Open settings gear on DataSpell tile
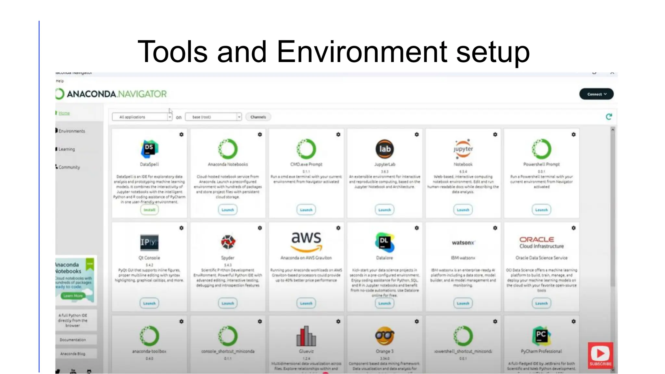The image size is (665, 374). [182, 134]
